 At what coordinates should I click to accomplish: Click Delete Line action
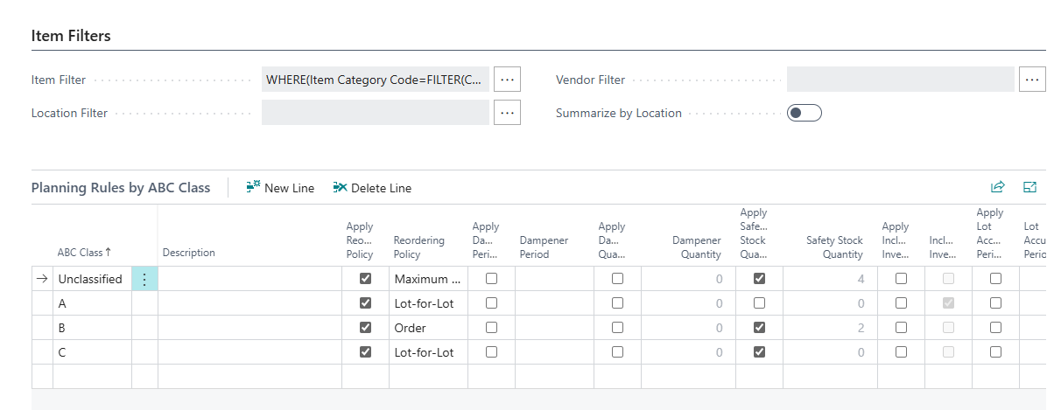(372, 188)
